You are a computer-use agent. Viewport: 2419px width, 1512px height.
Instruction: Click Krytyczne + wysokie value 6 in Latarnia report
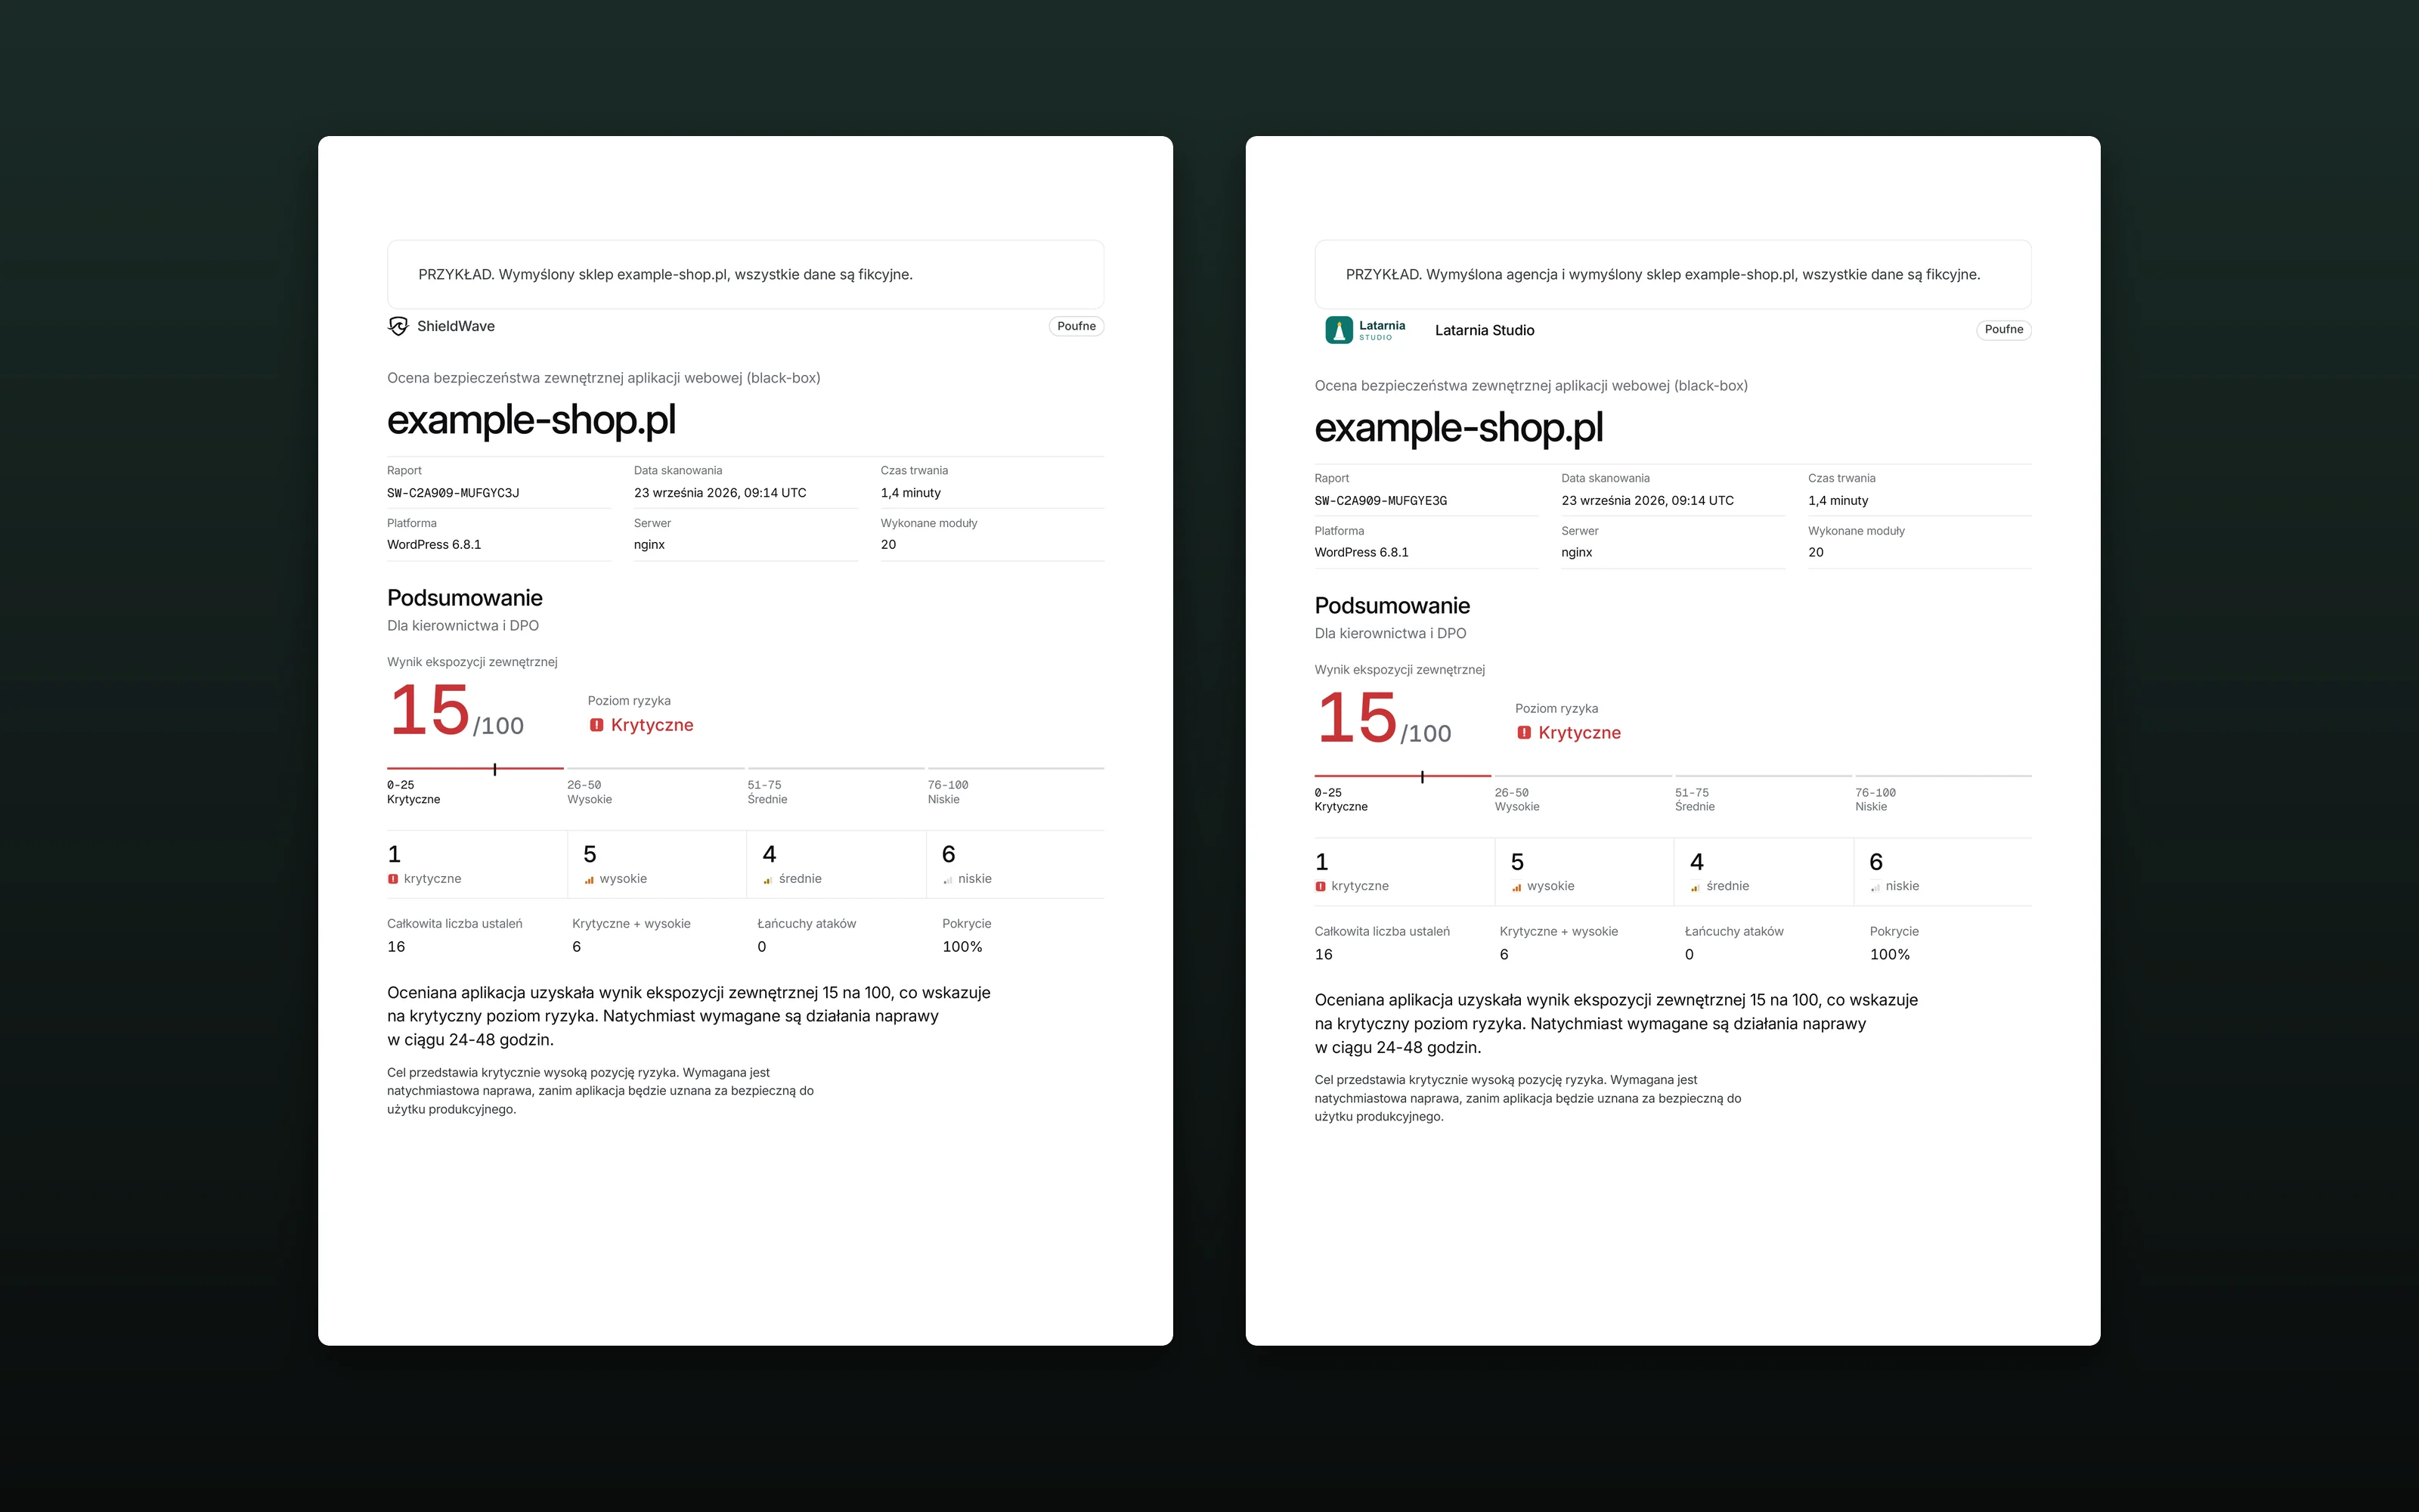point(1504,955)
